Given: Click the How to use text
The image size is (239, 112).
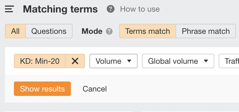Looking at the screenshot, I should click(140, 9).
